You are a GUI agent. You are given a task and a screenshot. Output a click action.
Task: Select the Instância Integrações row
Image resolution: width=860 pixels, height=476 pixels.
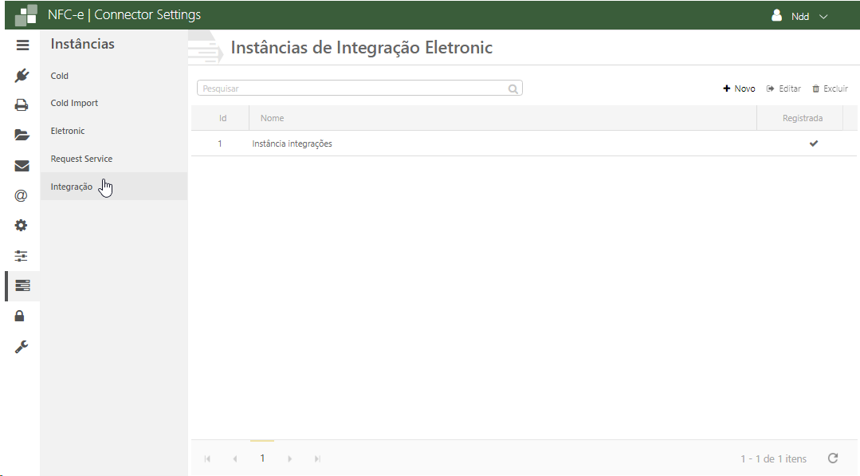pyautogui.click(x=292, y=144)
